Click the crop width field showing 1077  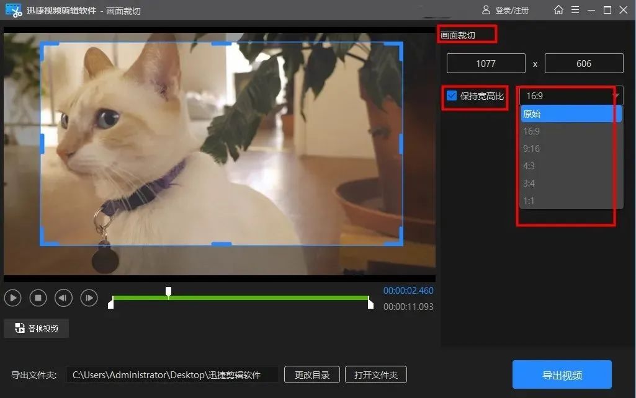tap(486, 63)
